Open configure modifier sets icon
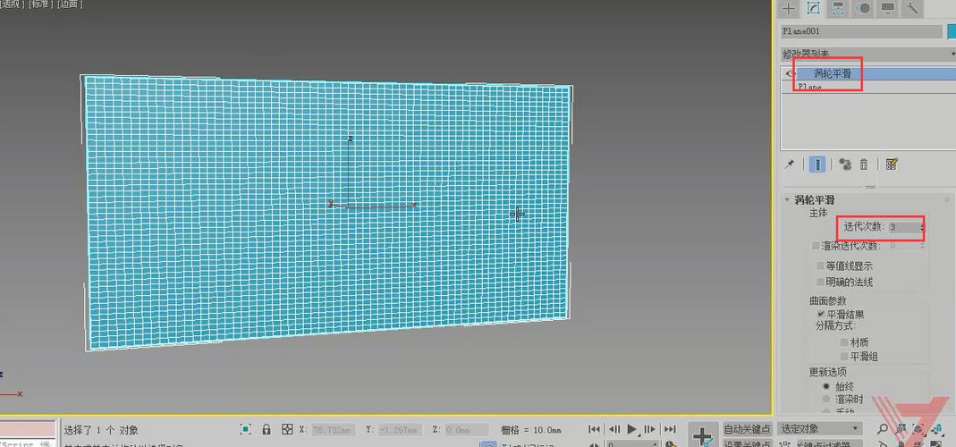The width and height of the screenshot is (956, 447). [x=891, y=164]
